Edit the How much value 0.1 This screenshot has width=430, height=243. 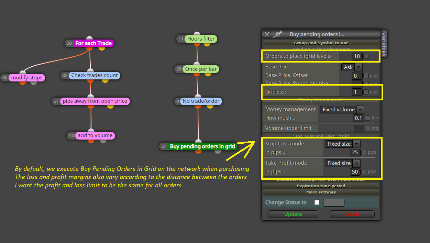[x=358, y=118]
